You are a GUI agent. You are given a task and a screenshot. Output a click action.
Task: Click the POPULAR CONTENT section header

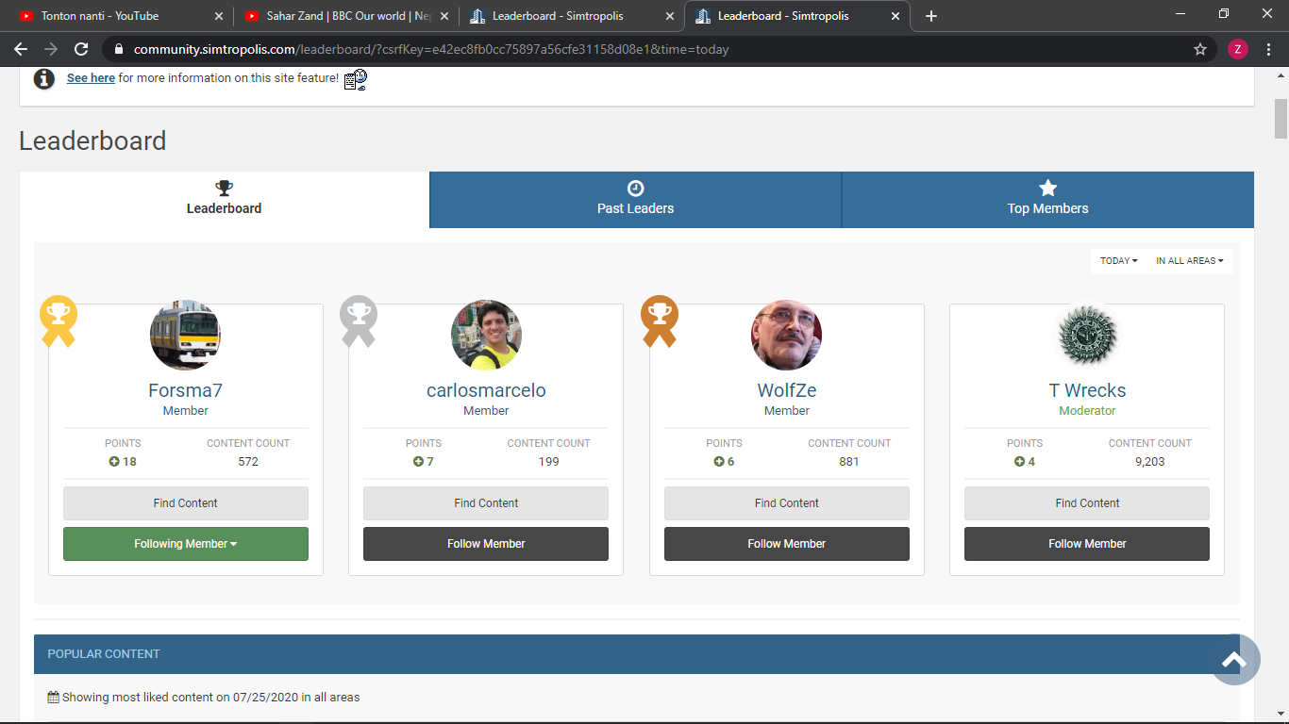(x=637, y=654)
